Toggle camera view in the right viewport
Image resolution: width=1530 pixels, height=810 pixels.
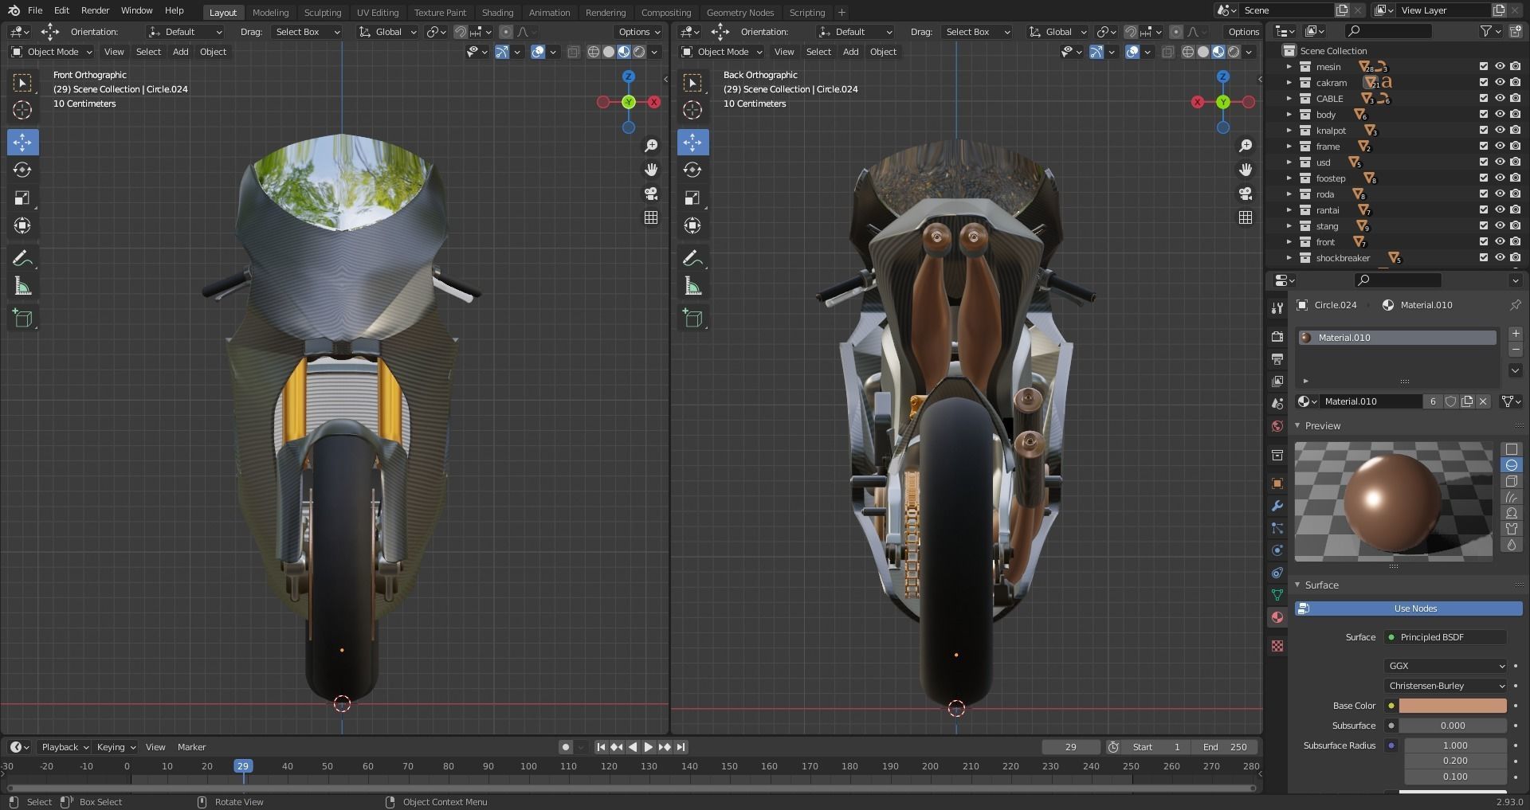(1246, 194)
